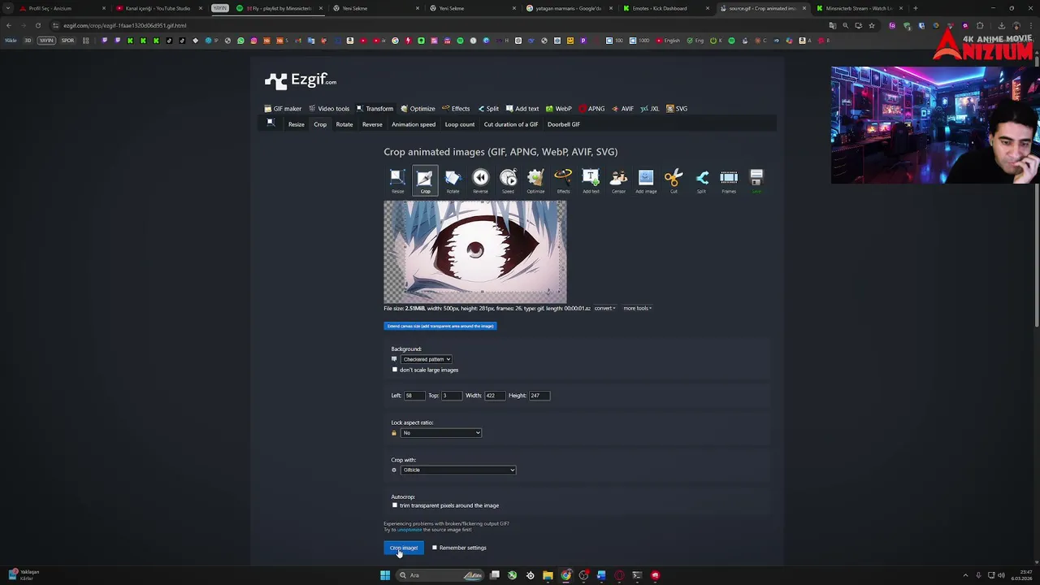1040x585 pixels.
Task: Toggle Remember settings checkbox
Action: pyautogui.click(x=435, y=548)
